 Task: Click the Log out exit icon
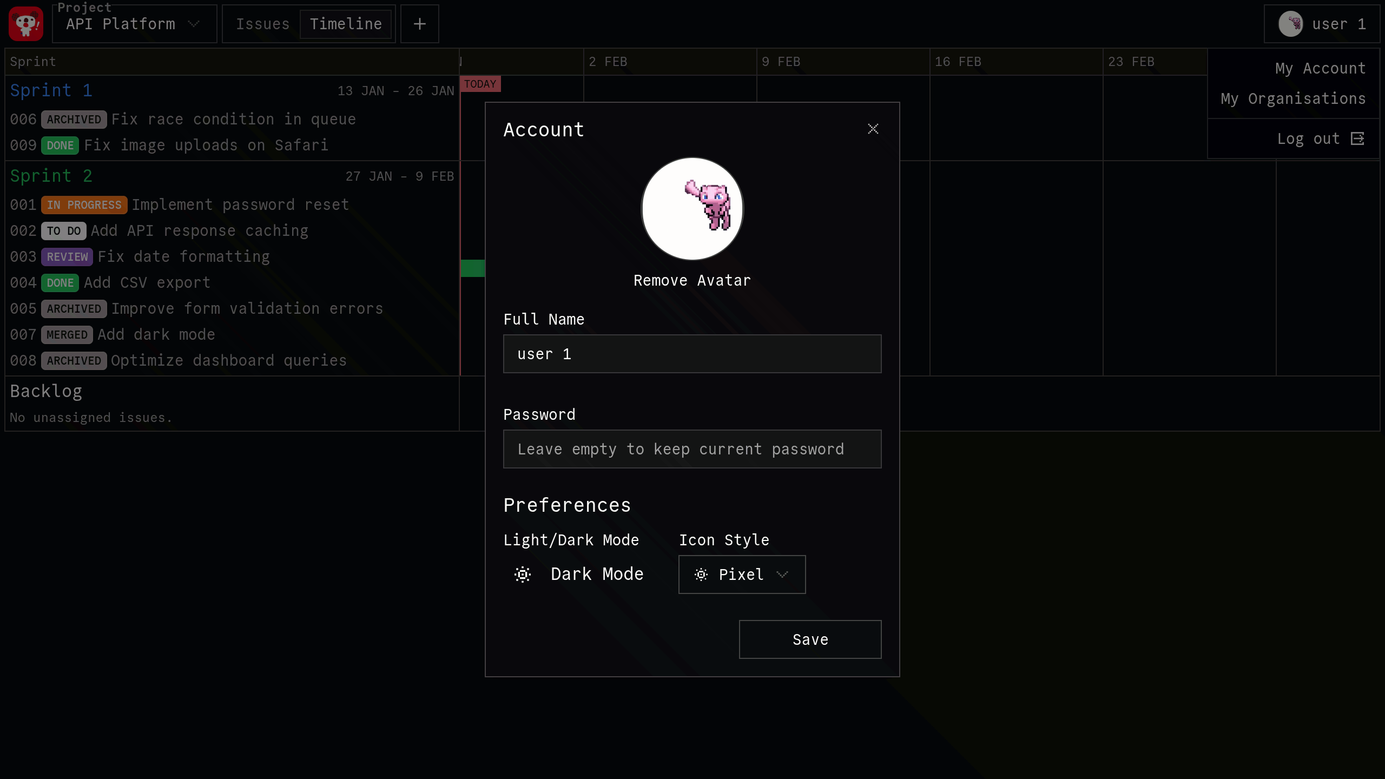1357,139
